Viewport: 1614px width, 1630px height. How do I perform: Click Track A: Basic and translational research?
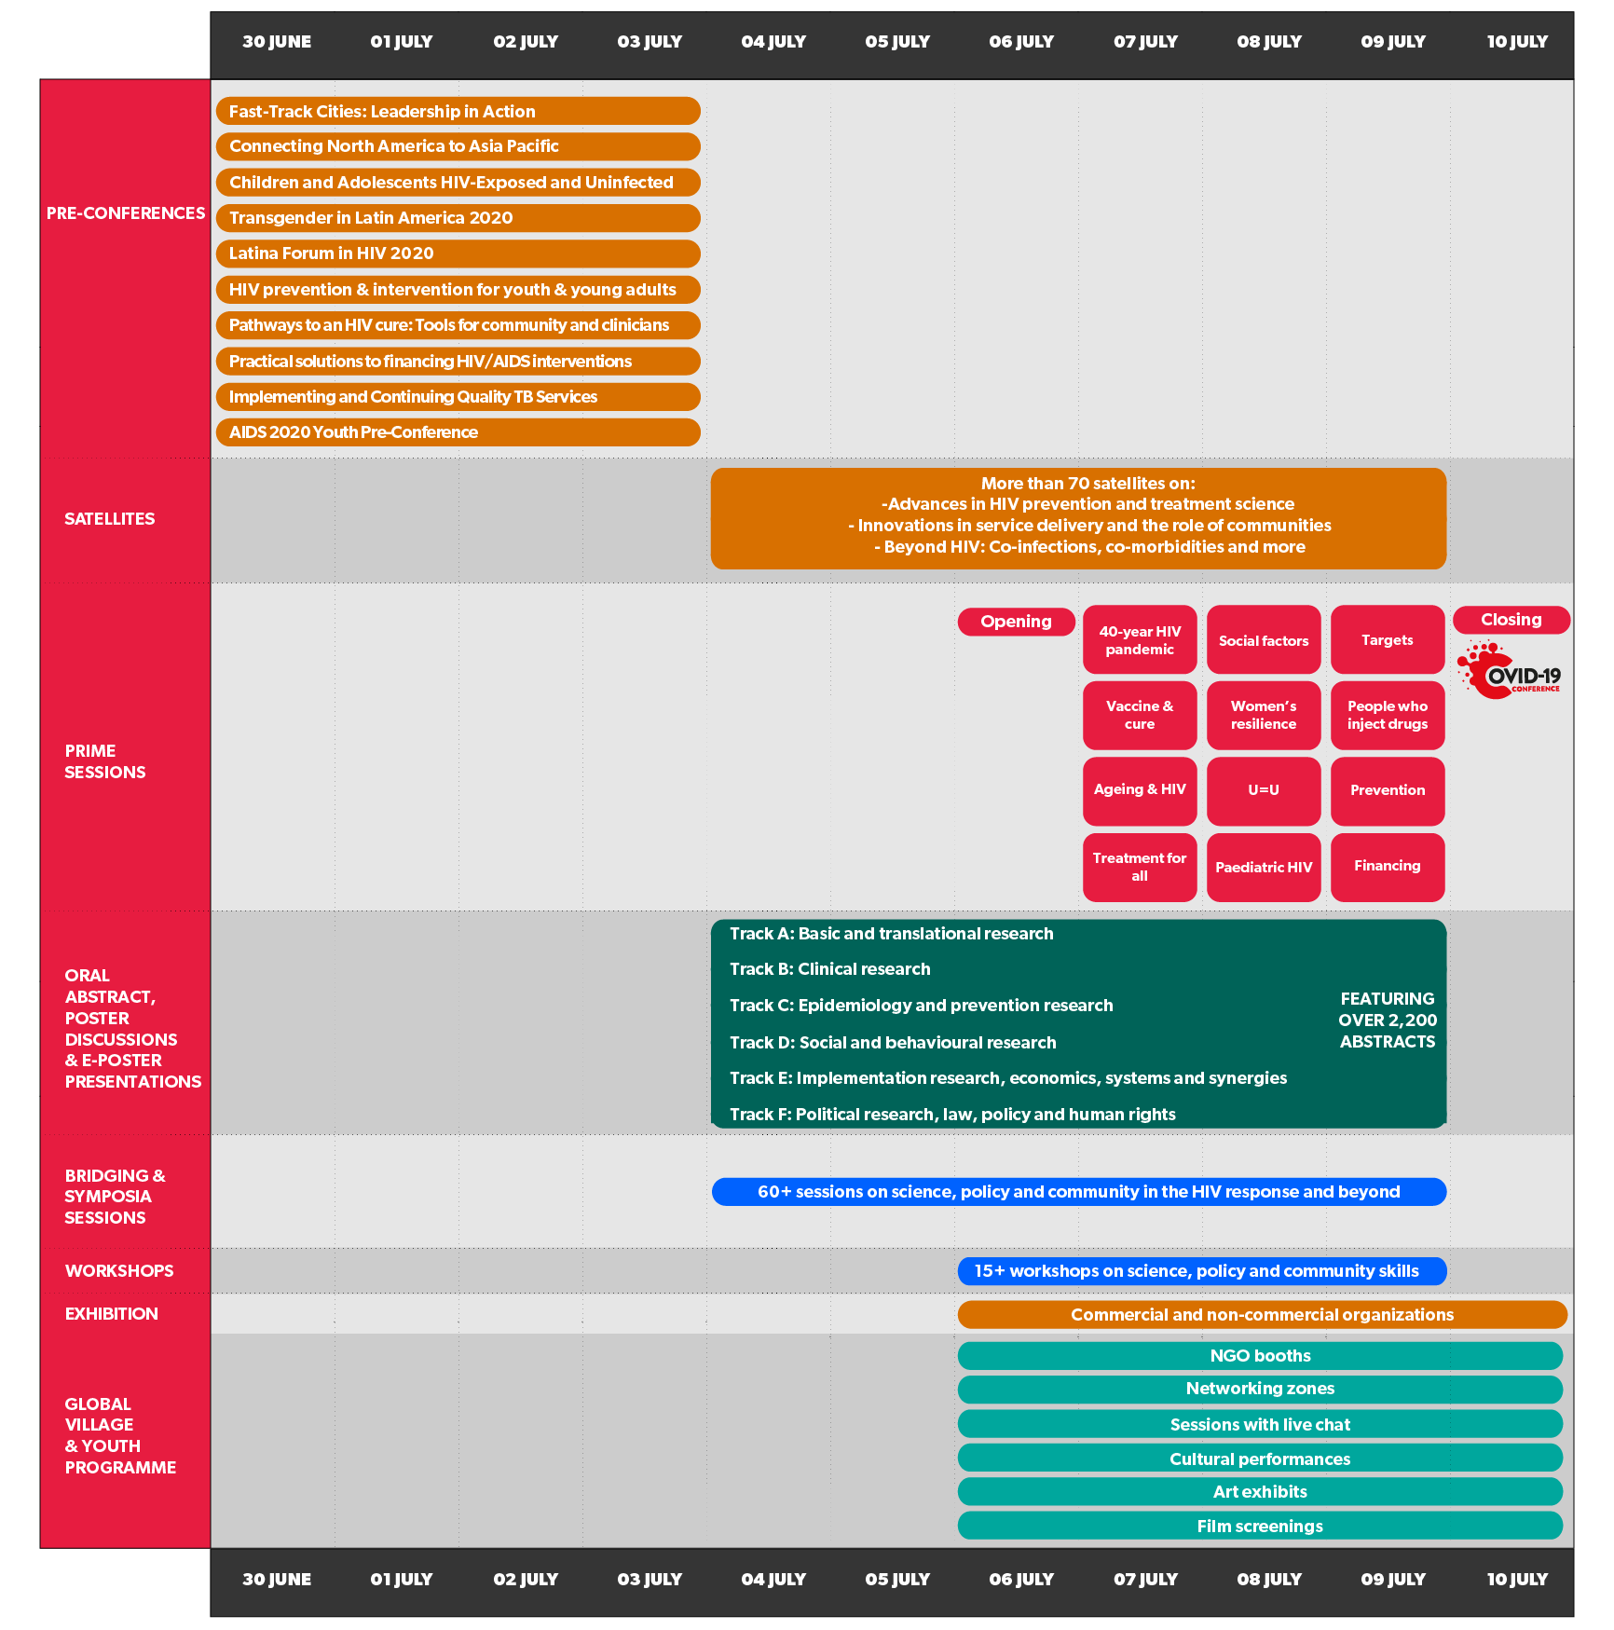892,934
